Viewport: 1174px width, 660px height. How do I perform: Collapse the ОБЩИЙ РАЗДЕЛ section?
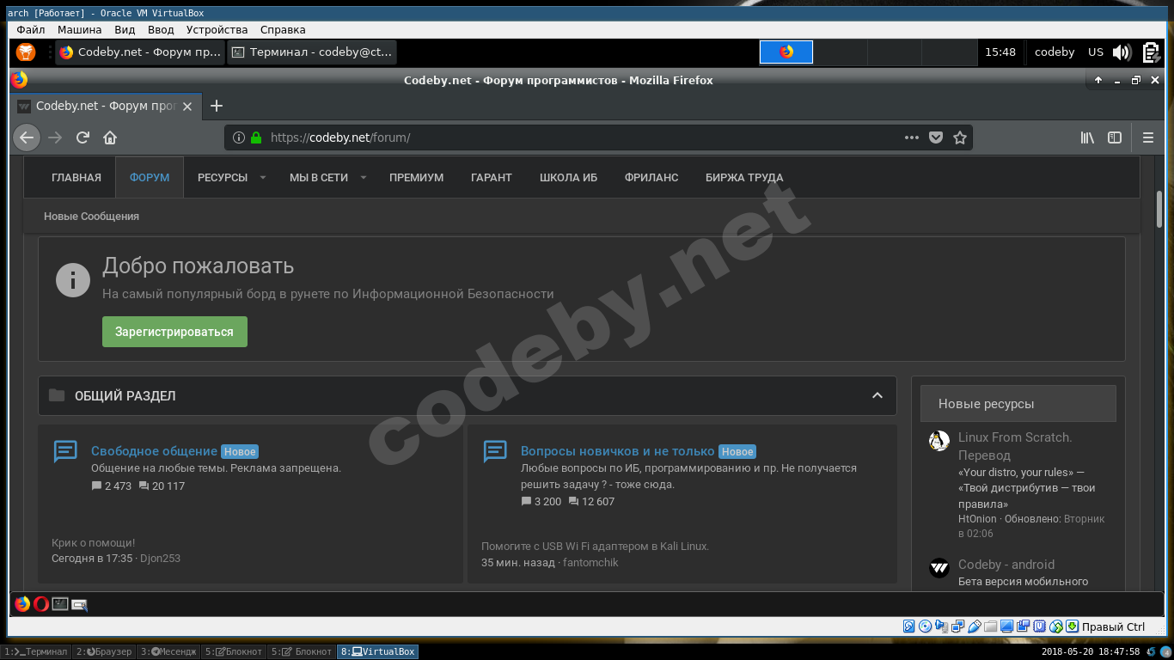tap(877, 395)
